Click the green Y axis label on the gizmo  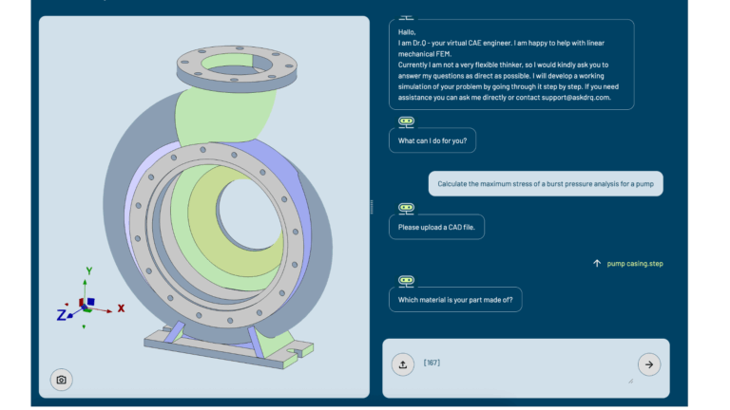click(89, 270)
